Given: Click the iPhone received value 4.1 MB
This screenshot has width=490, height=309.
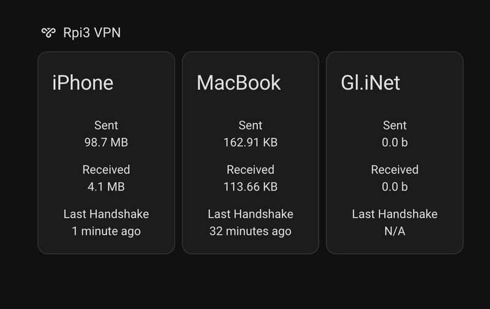Looking at the screenshot, I should tap(106, 186).
